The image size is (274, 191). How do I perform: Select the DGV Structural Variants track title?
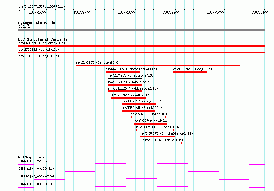coord(43,39)
